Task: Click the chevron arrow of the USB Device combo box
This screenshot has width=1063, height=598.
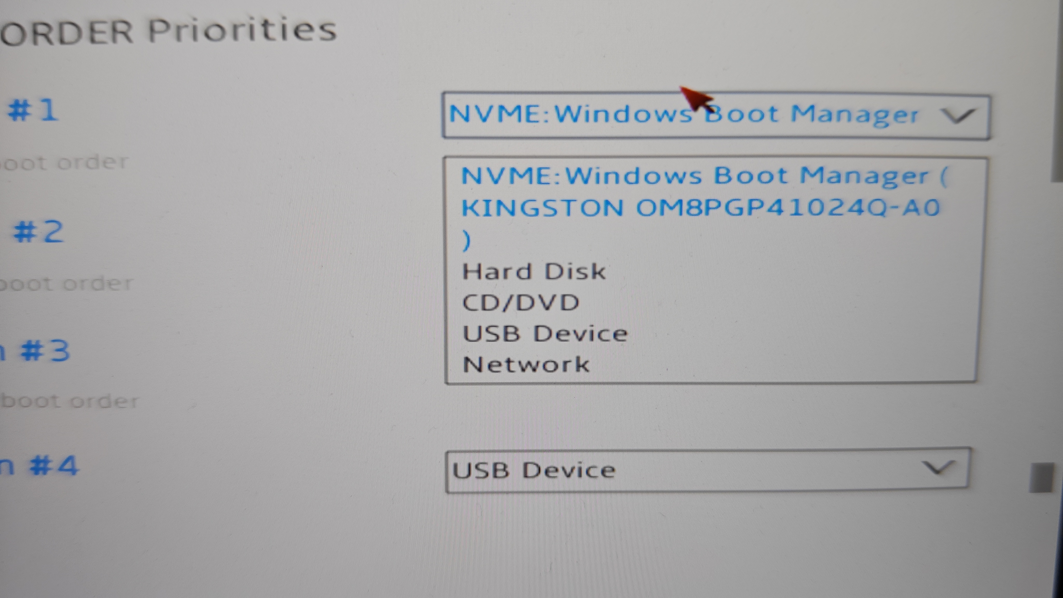Action: click(x=938, y=468)
